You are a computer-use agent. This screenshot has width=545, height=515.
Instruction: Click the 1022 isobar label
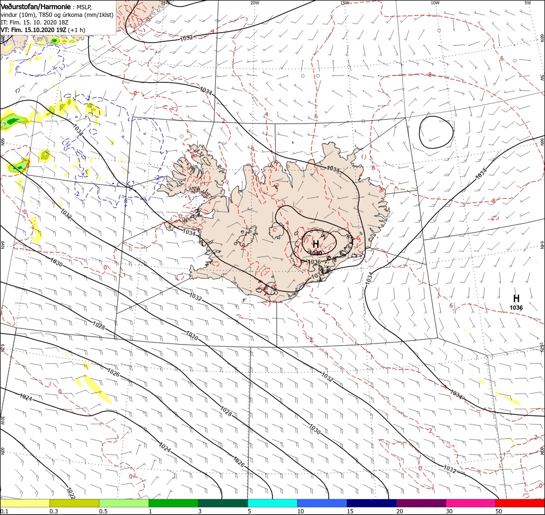click(71, 493)
